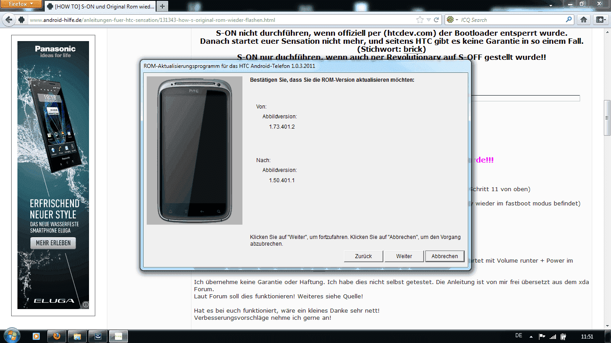Open HTC Sync taskbar icon
Image resolution: width=611 pixels, height=343 pixels.
pyautogui.click(x=98, y=336)
